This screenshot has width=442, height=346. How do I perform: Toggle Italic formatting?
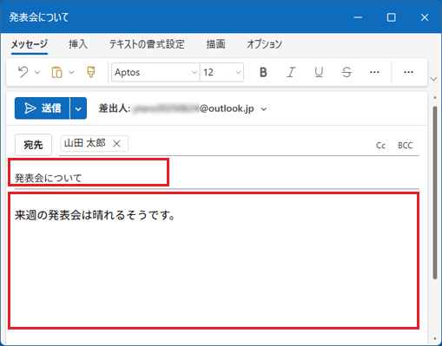291,72
